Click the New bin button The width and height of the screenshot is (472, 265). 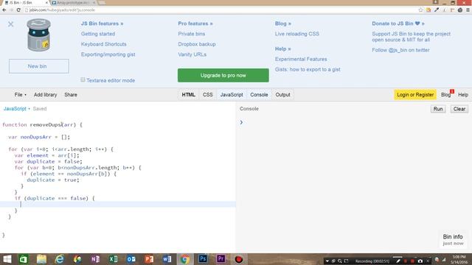pos(39,66)
